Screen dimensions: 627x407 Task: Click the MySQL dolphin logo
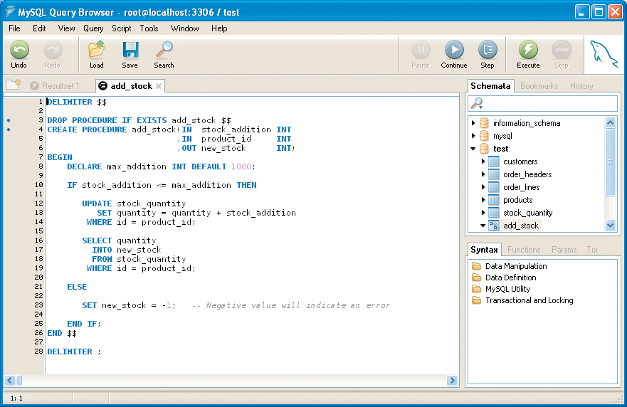click(604, 54)
